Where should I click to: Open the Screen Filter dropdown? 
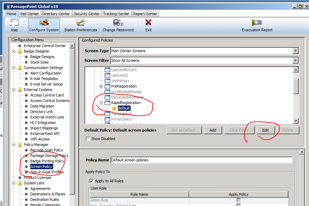tap(295, 60)
